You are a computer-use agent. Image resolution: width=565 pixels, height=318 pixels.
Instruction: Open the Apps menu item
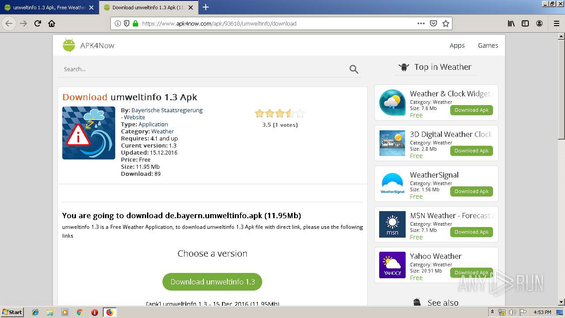click(457, 45)
